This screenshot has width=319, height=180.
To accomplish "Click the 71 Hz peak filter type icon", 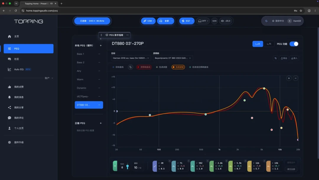I will coord(174,166).
